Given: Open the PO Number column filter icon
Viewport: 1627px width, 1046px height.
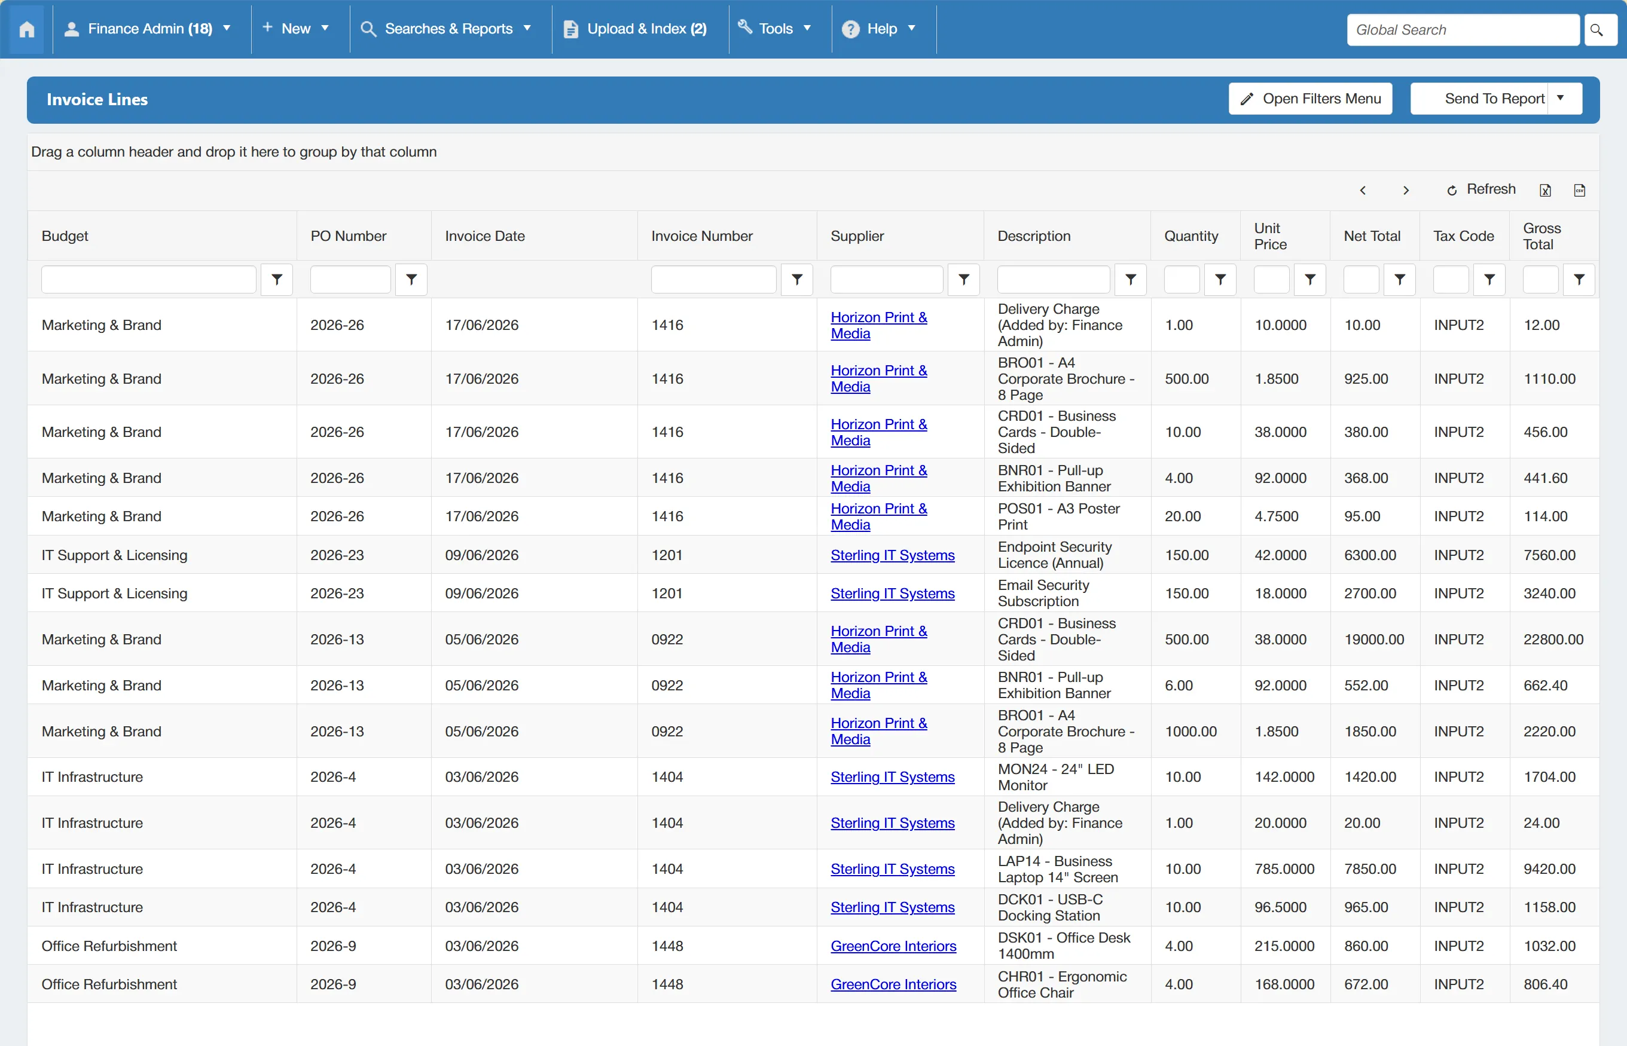Looking at the screenshot, I should click(411, 279).
